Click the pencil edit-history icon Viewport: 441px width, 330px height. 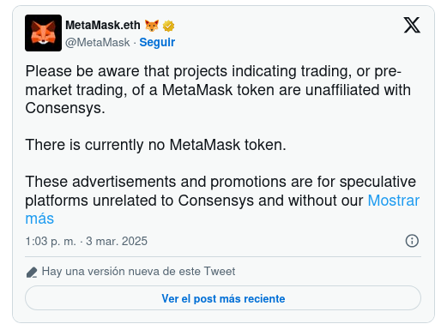(32, 272)
